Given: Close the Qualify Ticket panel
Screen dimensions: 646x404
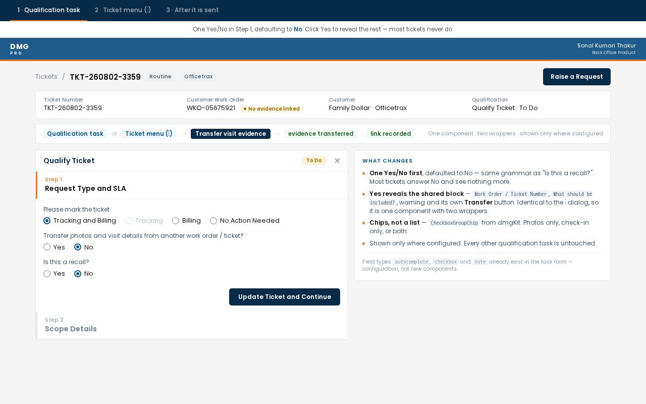Looking at the screenshot, I should pyautogui.click(x=337, y=161).
